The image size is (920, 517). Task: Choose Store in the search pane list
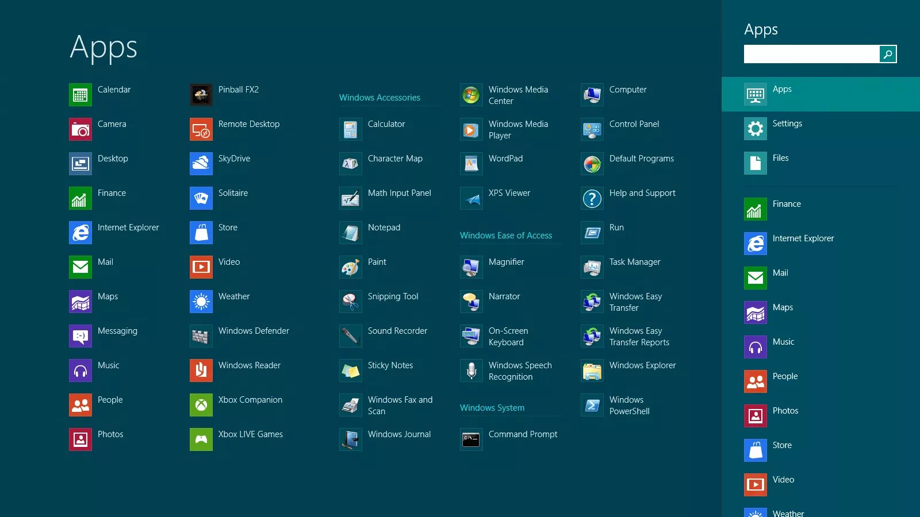point(821,450)
